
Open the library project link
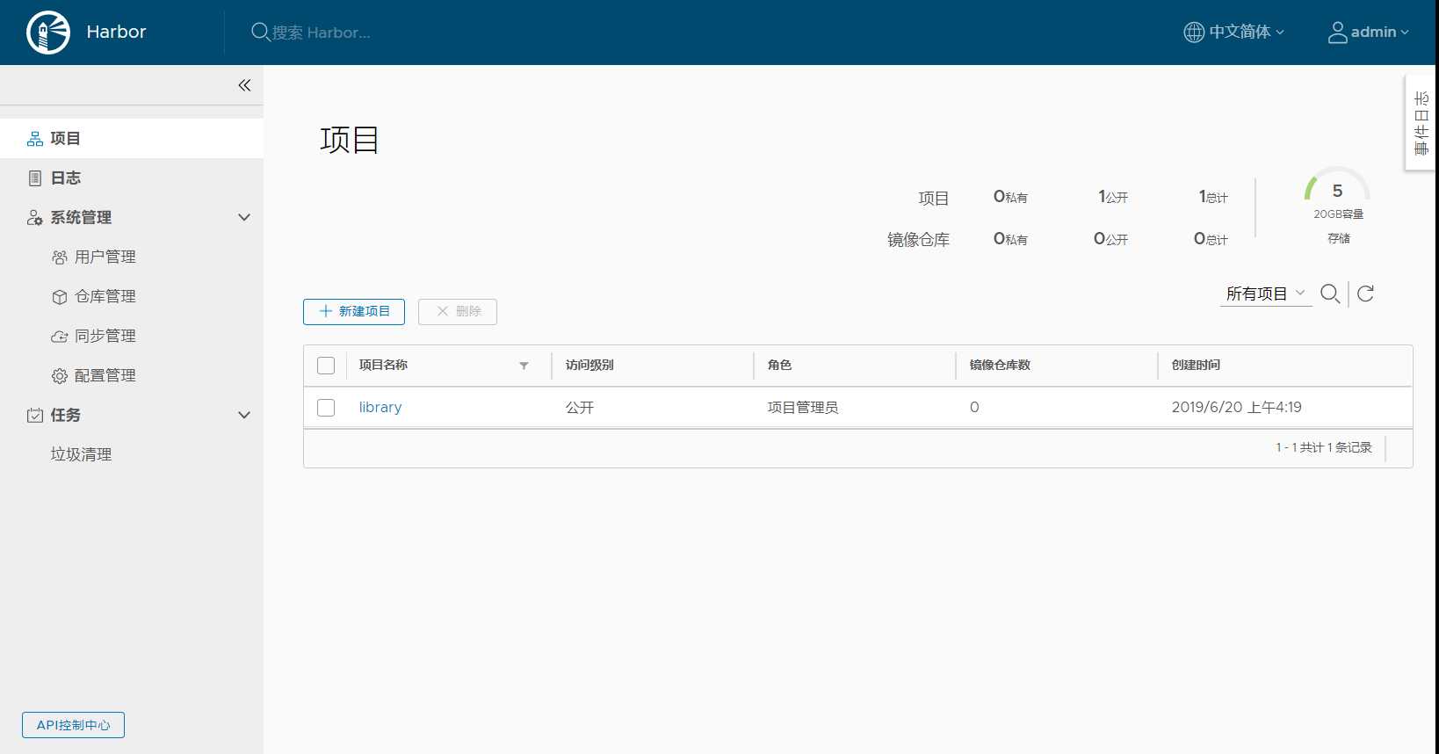click(380, 408)
